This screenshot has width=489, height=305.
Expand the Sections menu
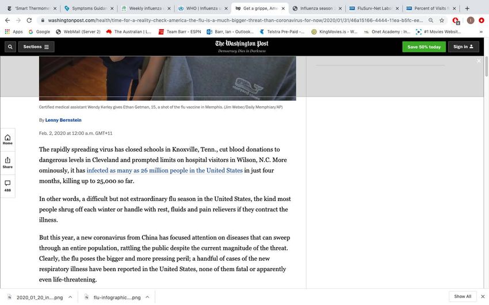[x=36, y=47]
